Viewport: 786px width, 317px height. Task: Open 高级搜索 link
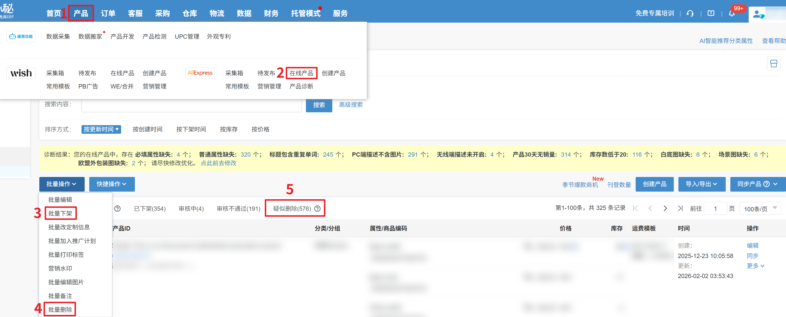click(351, 105)
